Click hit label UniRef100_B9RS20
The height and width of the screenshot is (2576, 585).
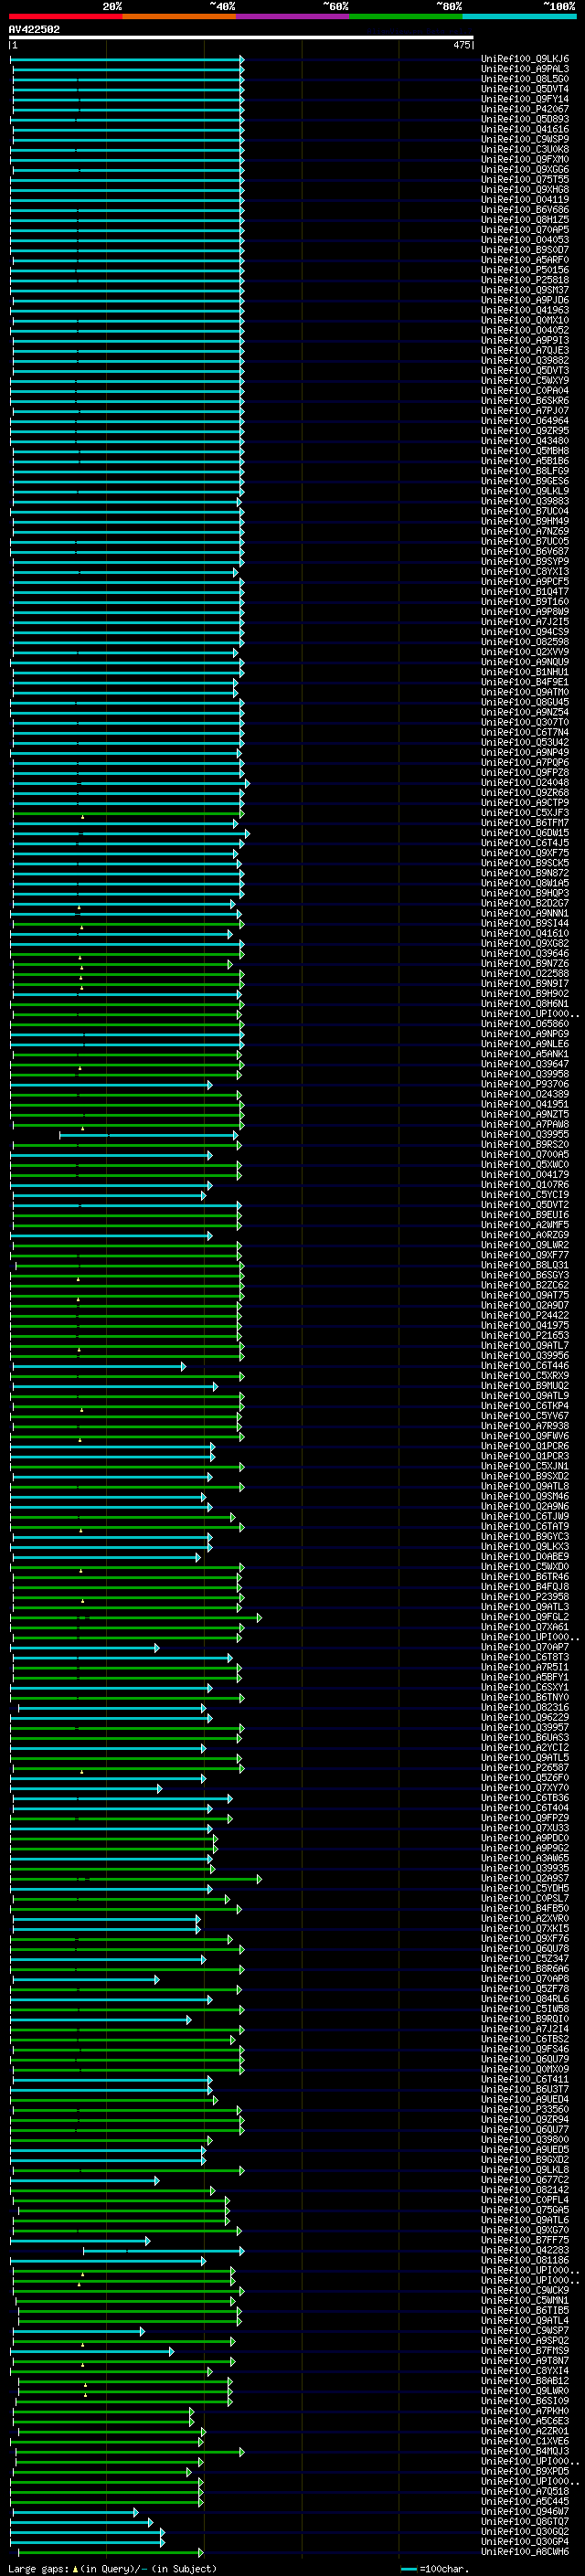click(x=525, y=1144)
